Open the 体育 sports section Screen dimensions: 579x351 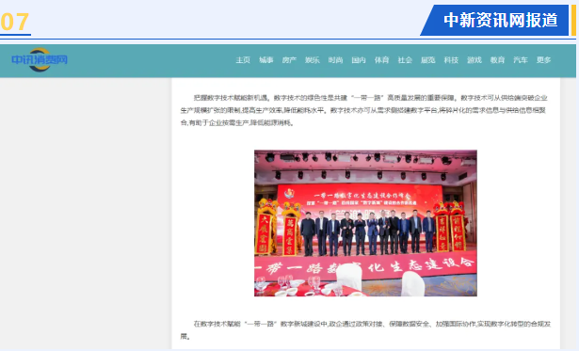click(382, 60)
